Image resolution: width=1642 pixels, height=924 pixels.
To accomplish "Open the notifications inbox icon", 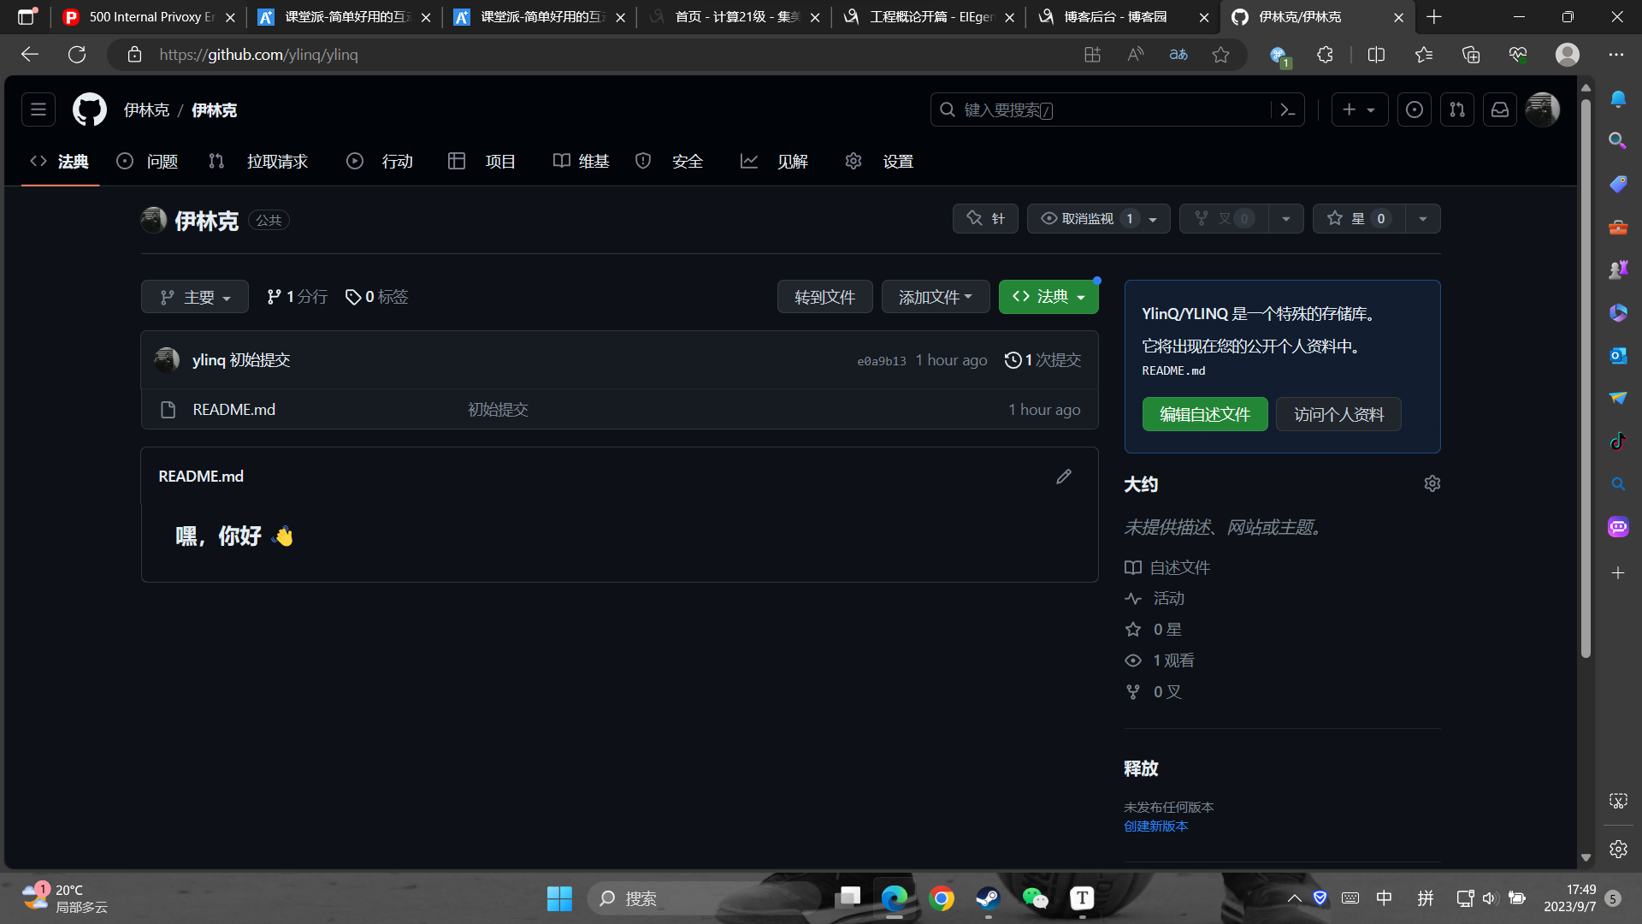I will 1500,110.
